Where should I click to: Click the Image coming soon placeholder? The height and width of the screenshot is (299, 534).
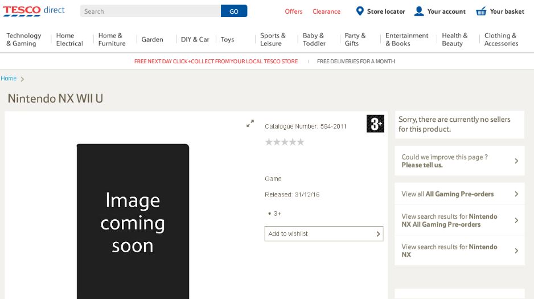point(133,222)
